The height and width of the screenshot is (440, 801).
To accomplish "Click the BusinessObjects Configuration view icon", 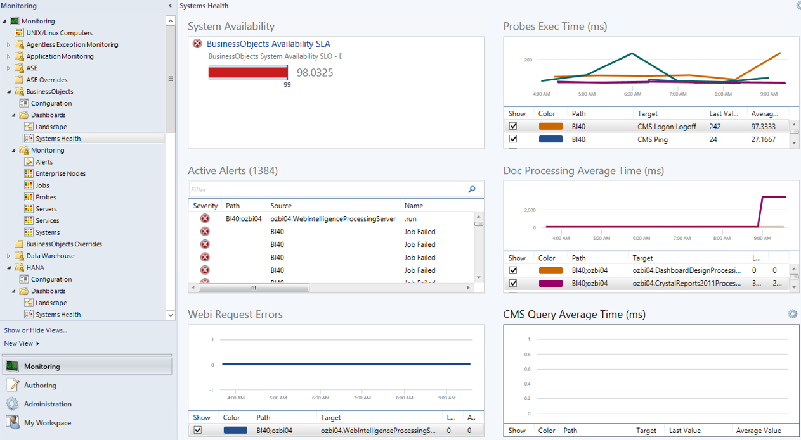I will 24,103.
